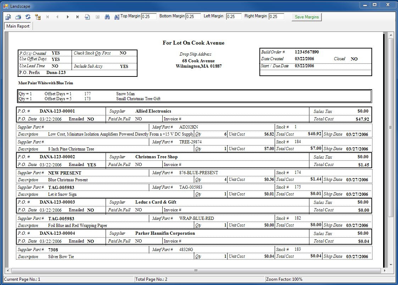
Task: Click 'Foil Blue and Red Wrapping Paper' description
Action: (77, 226)
